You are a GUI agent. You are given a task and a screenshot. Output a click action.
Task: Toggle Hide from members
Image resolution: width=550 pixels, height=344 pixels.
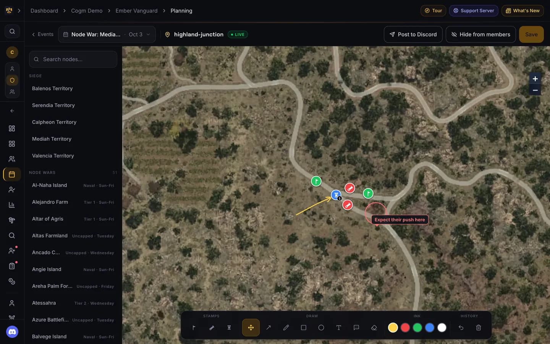coord(481,34)
